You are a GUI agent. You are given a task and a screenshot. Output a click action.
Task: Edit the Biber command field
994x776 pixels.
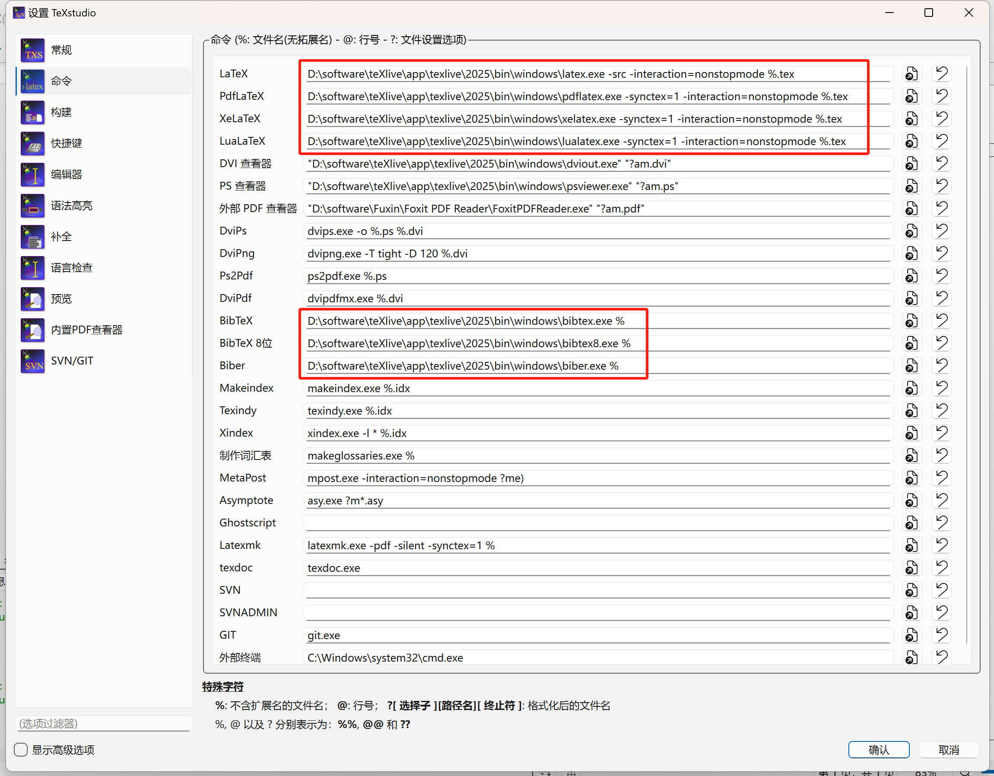[598, 366]
